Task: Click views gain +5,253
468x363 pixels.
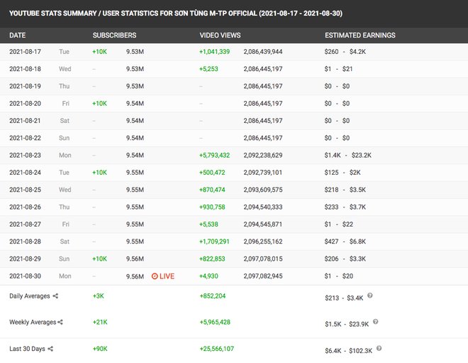Action: pos(208,69)
